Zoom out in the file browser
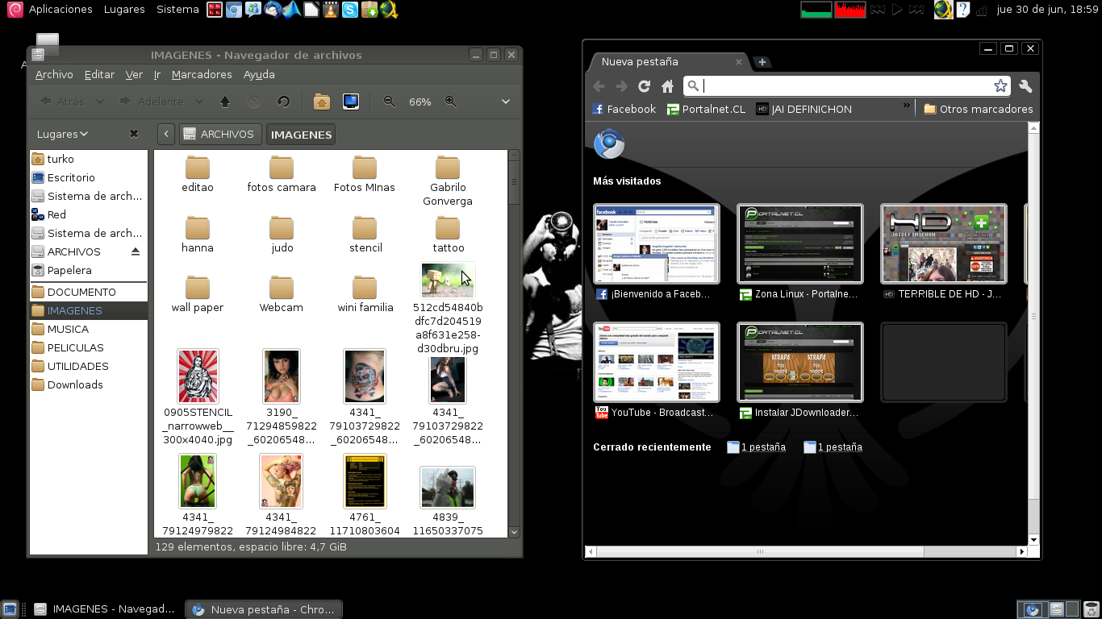This screenshot has height=619, width=1102. tap(390, 102)
